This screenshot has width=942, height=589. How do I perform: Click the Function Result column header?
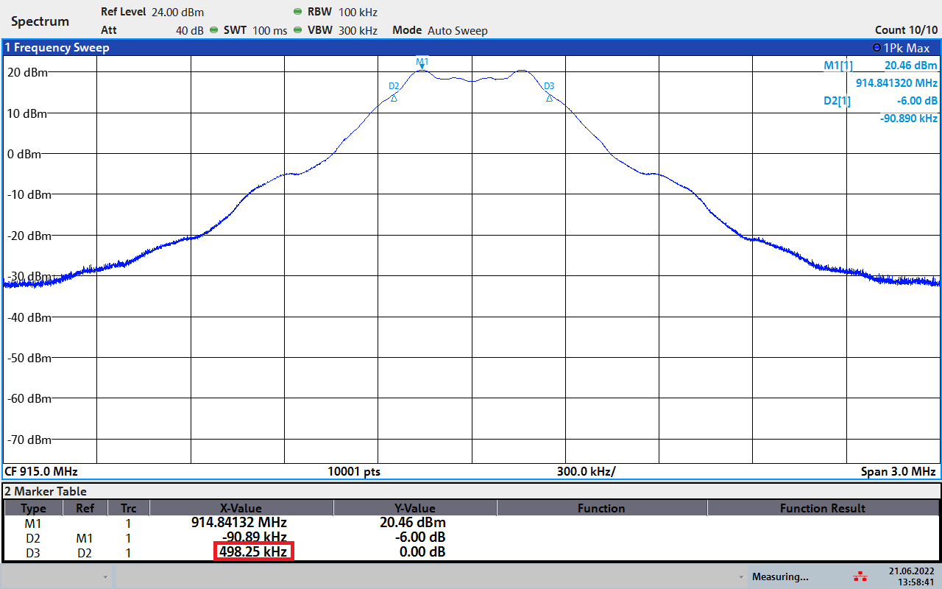coord(823,508)
